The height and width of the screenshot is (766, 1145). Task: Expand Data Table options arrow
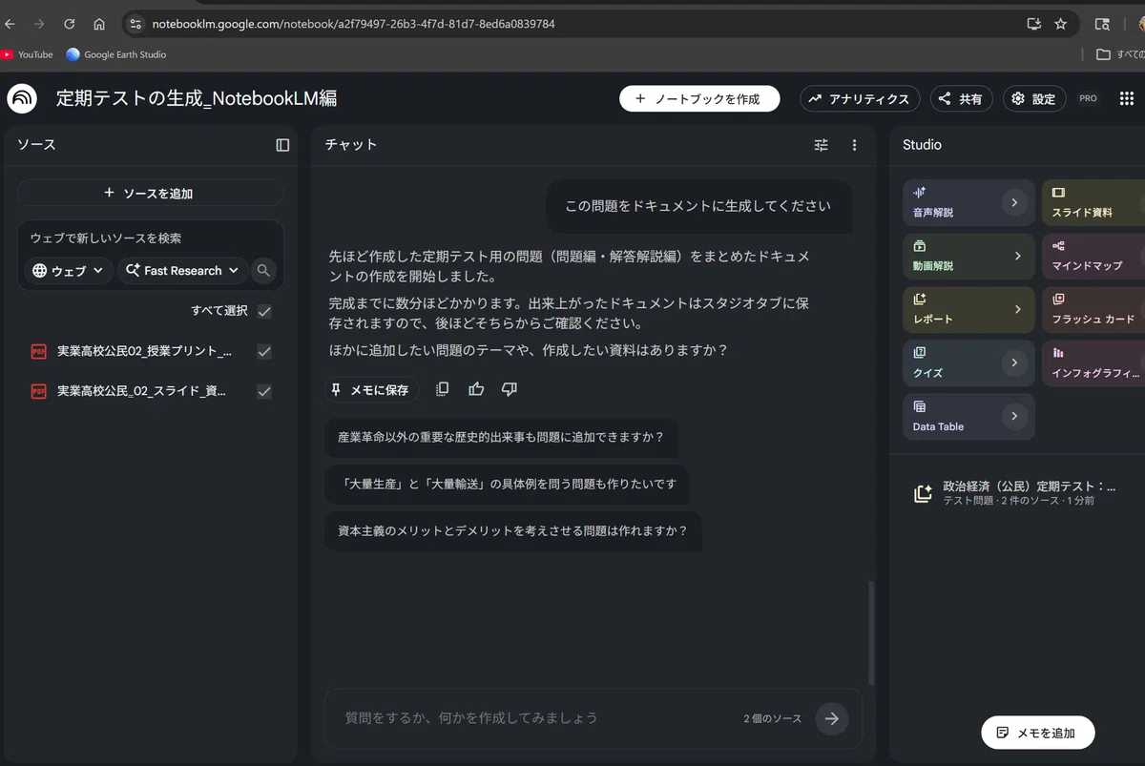click(x=1014, y=416)
